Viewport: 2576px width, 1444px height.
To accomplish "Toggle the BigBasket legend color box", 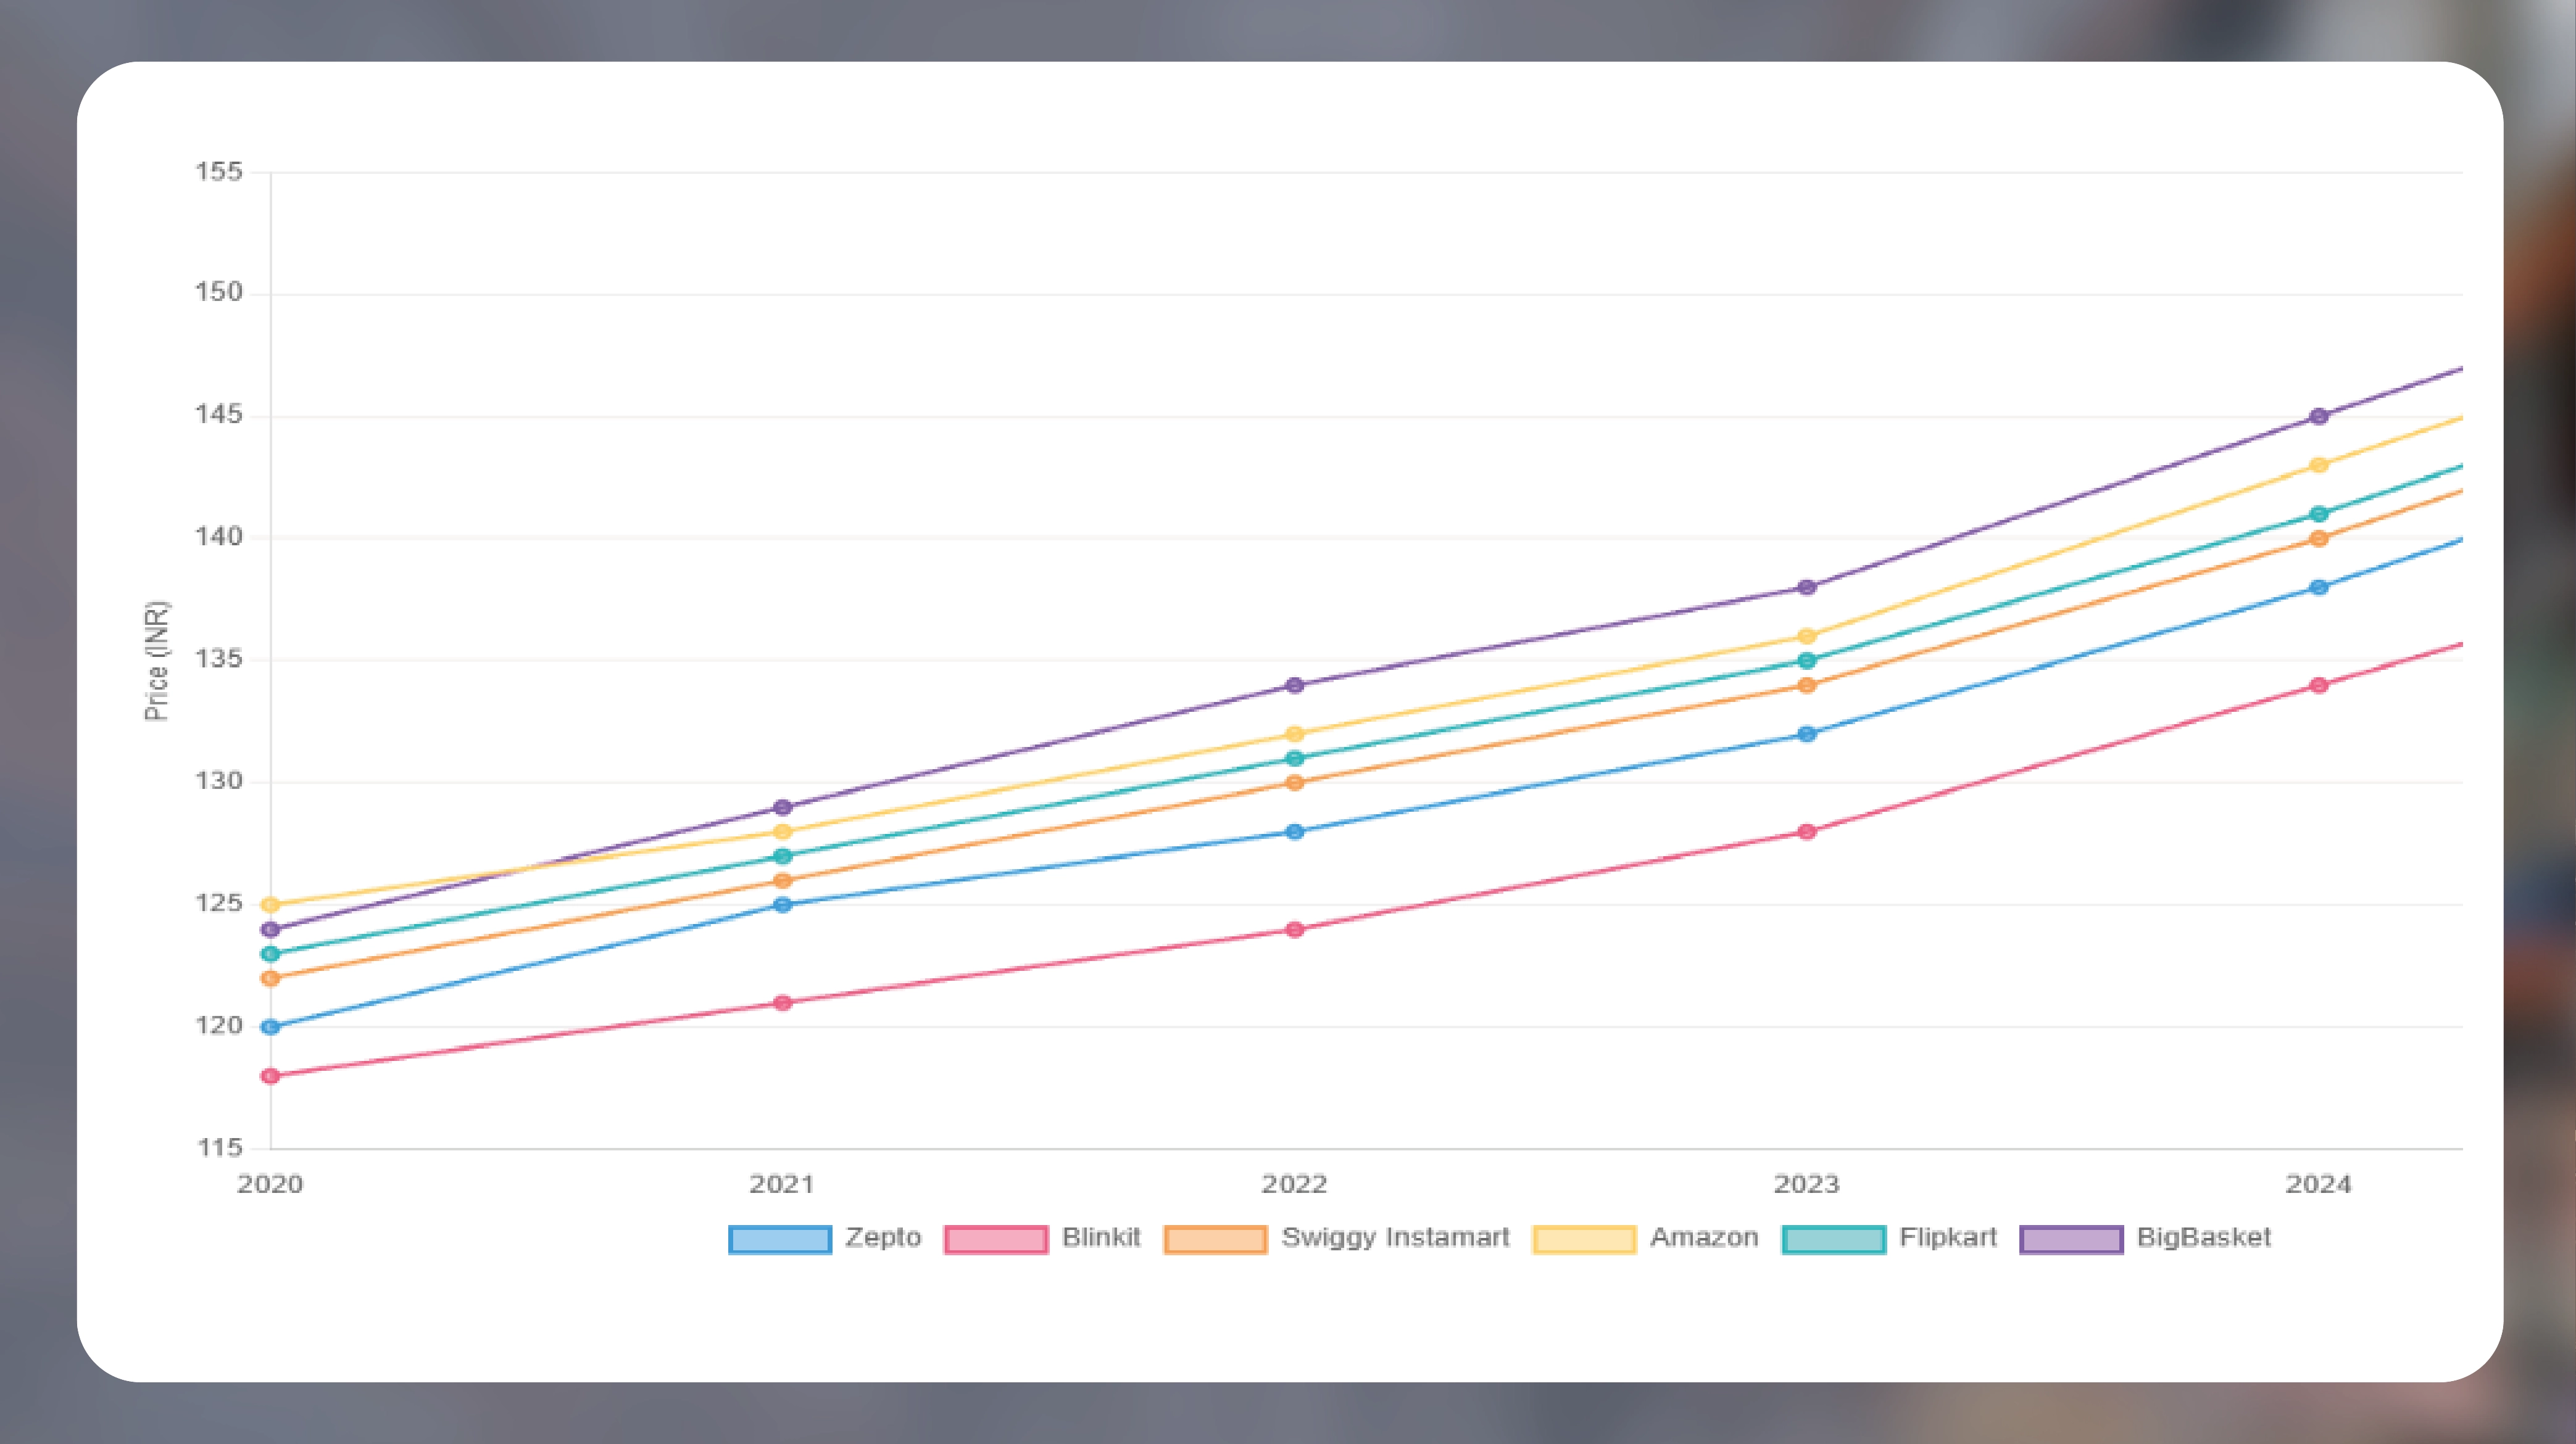I will pyautogui.click(x=2071, y=1239).
